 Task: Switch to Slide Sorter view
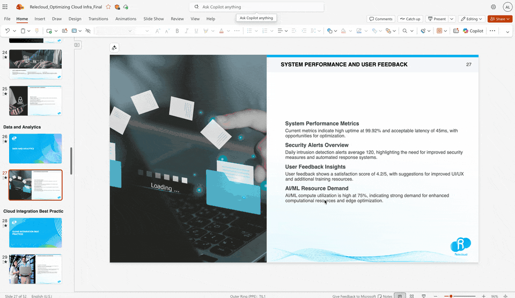[411, 296]
